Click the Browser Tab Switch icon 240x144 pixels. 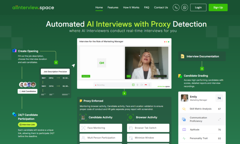pos(131,128)
